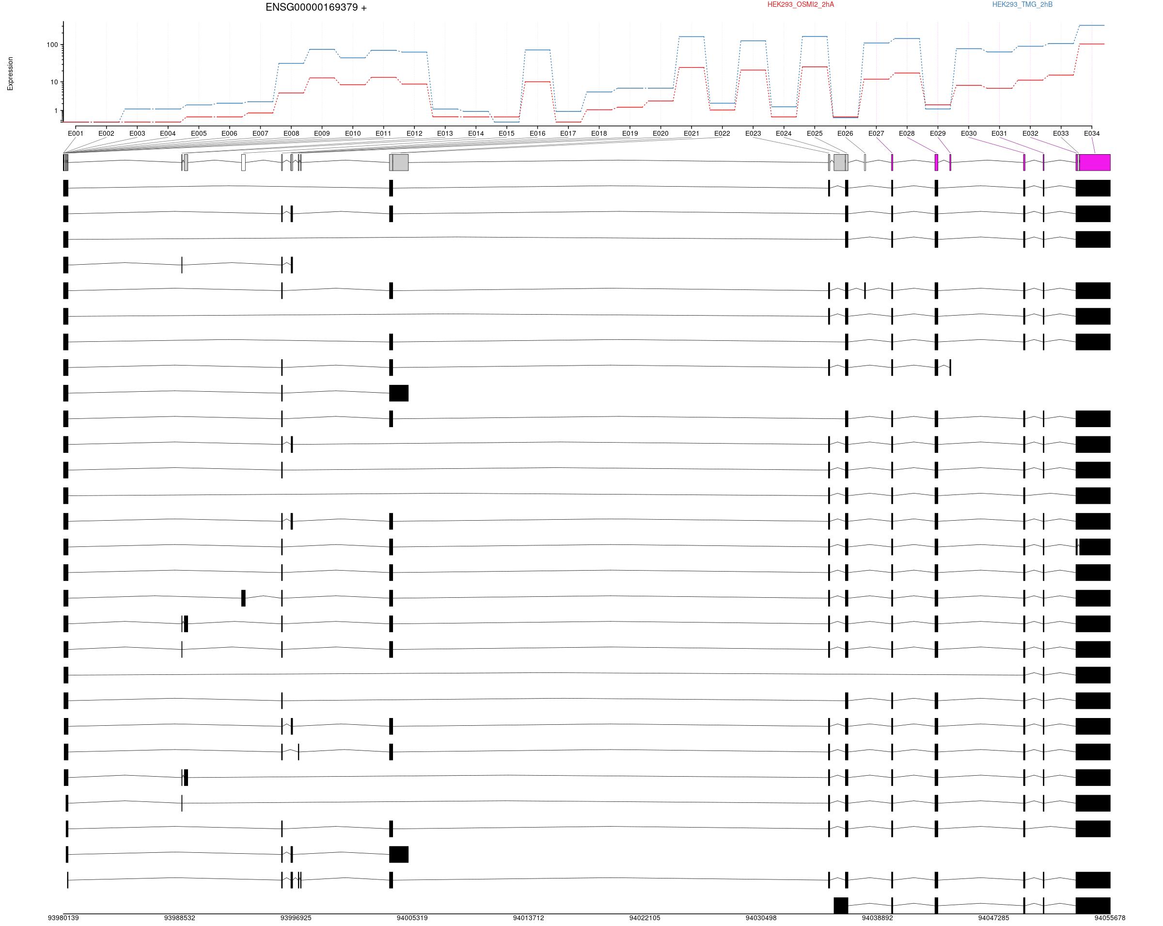Click exon label E015

[506, 133]
